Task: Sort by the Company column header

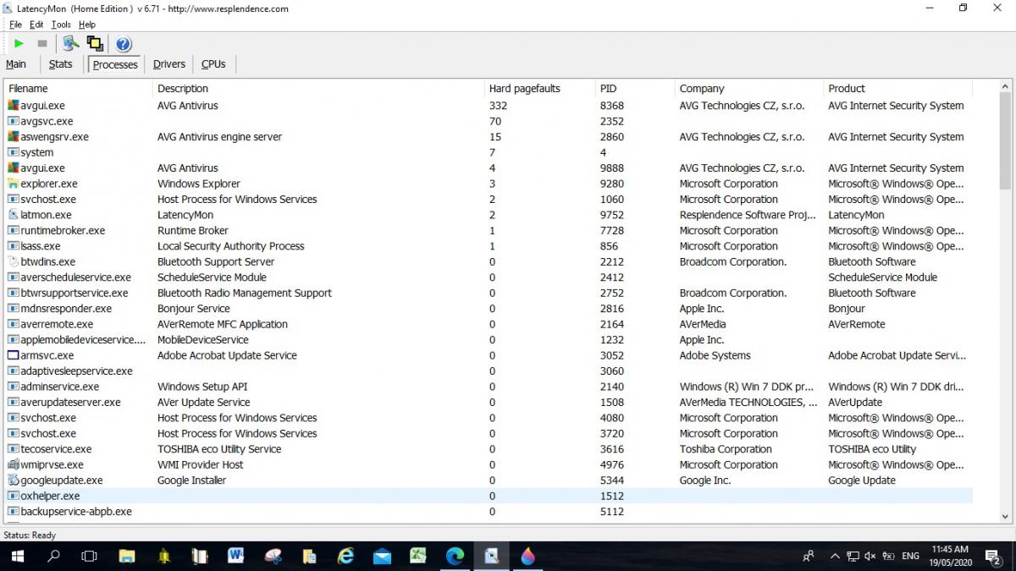Action: [x=749, y=88]
